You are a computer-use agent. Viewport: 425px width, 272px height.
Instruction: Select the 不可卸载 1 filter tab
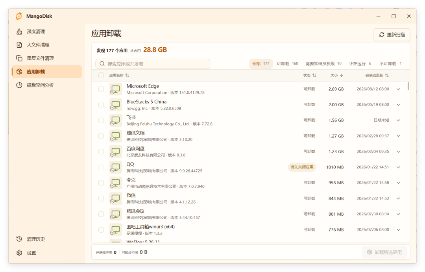[391, 64]
